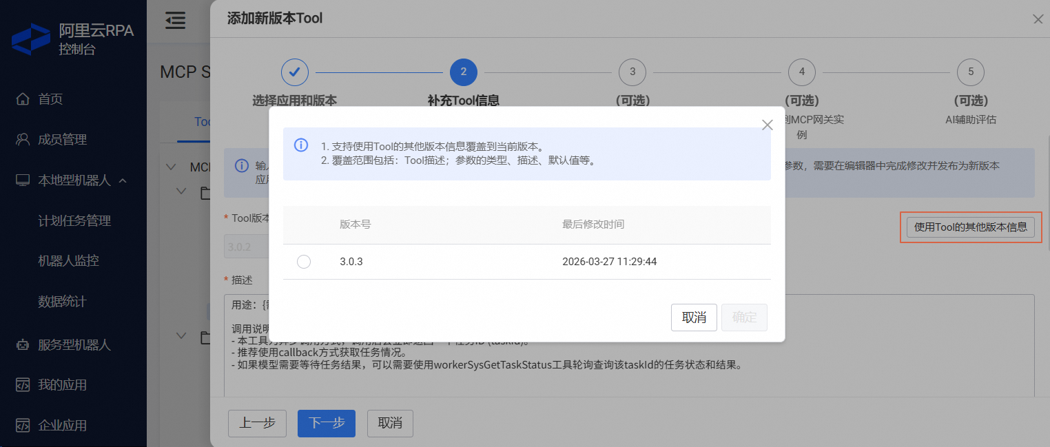Click the 描述 text area

point(629,346)
